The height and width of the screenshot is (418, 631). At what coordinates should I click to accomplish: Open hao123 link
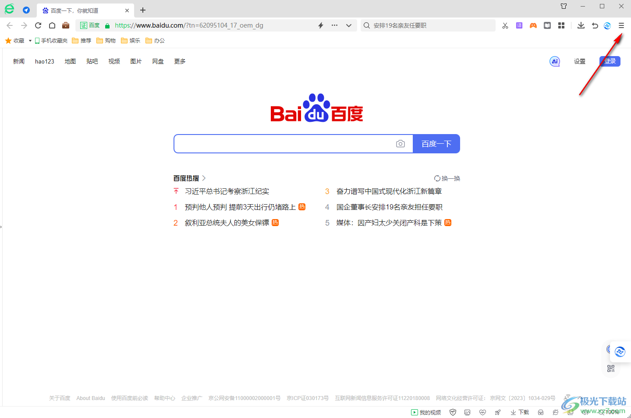pos(45,61)
